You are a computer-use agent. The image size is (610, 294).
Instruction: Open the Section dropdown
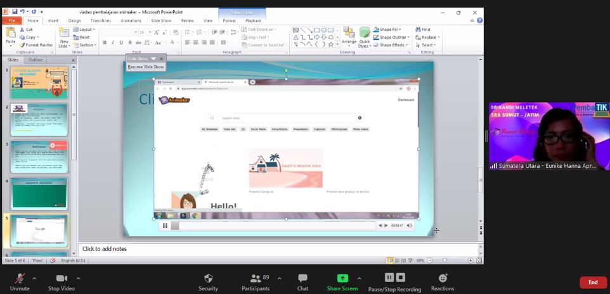[x=84, y=45]
